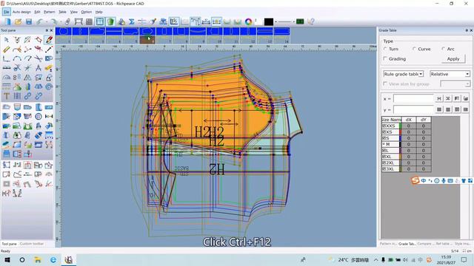Select the right-angle corner tool
The width and height of the screenshot is (474, 266).
pos(7,58)
